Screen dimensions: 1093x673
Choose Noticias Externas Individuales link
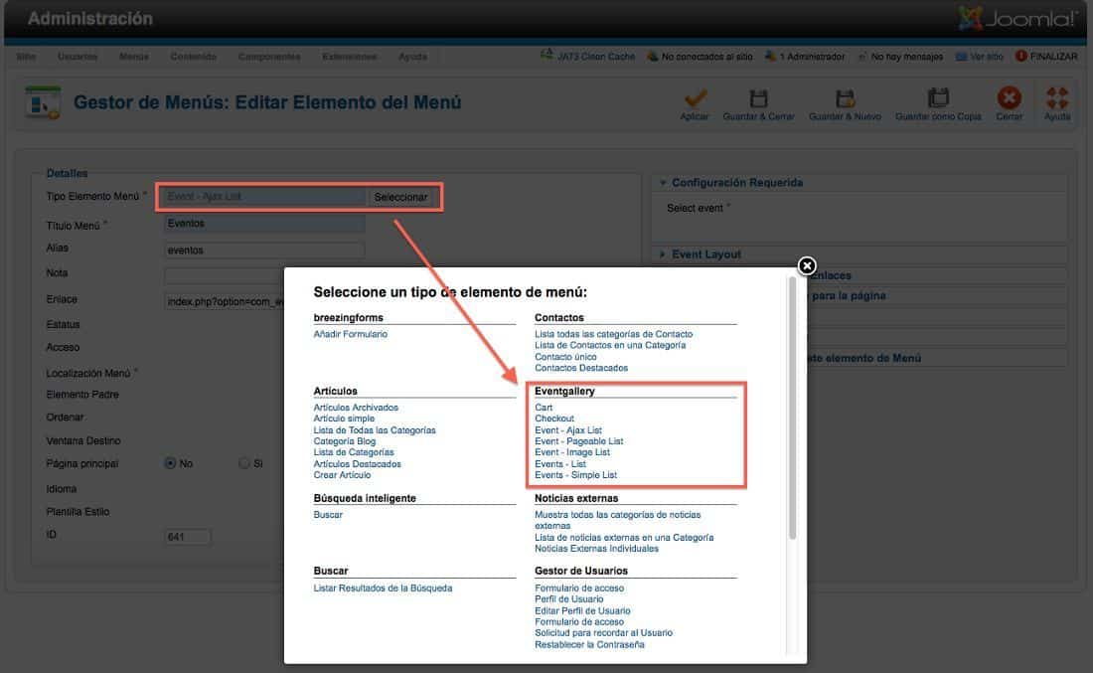click(597, 549)
